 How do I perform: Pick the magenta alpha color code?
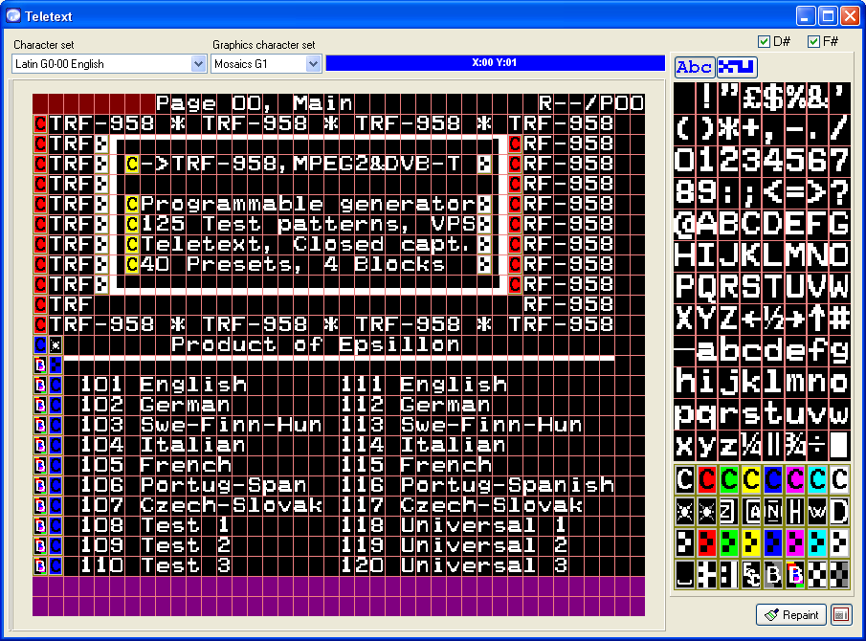click(795, 479)
